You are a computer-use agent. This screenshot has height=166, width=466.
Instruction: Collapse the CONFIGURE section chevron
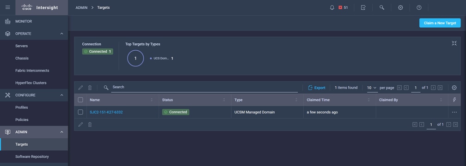pyautogui.click(x=62, y=95)
